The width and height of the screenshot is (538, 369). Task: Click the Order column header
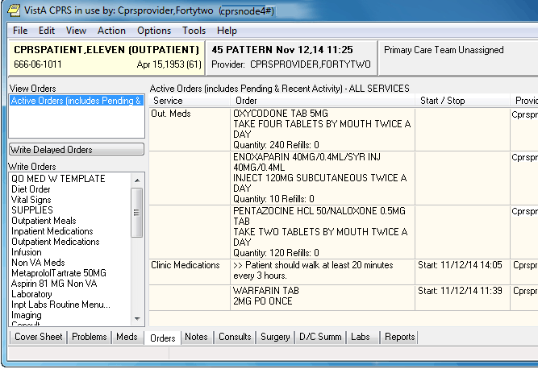coord(323,101)
